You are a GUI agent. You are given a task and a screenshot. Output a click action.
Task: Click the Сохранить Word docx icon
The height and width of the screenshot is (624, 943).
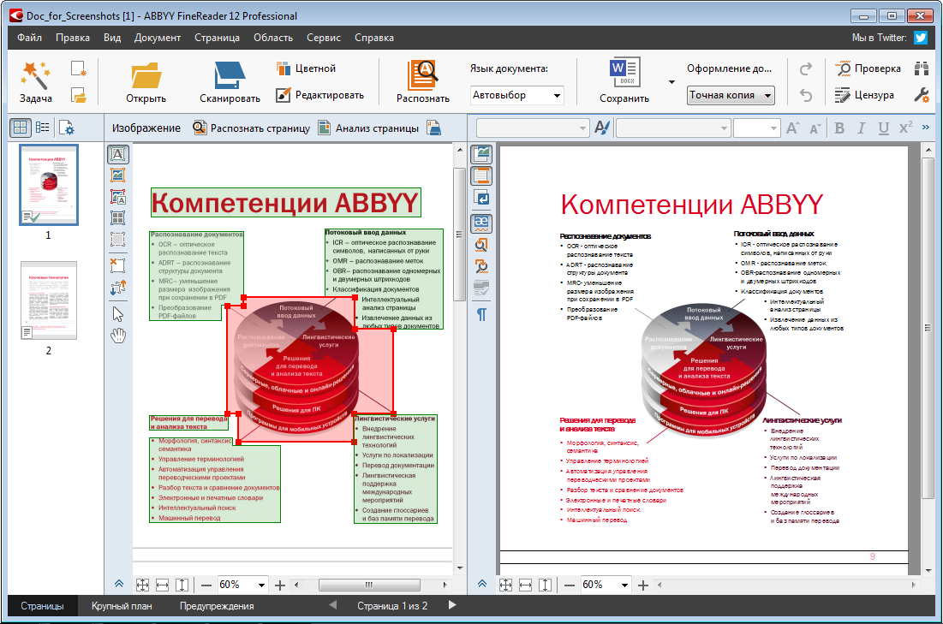tap(624, 73)
